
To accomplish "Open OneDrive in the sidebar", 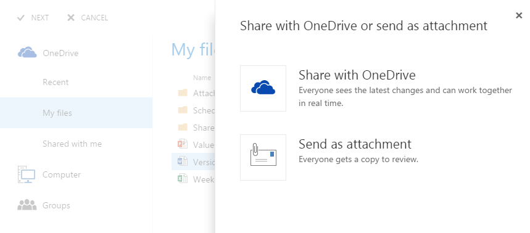I will click(60, 54).
